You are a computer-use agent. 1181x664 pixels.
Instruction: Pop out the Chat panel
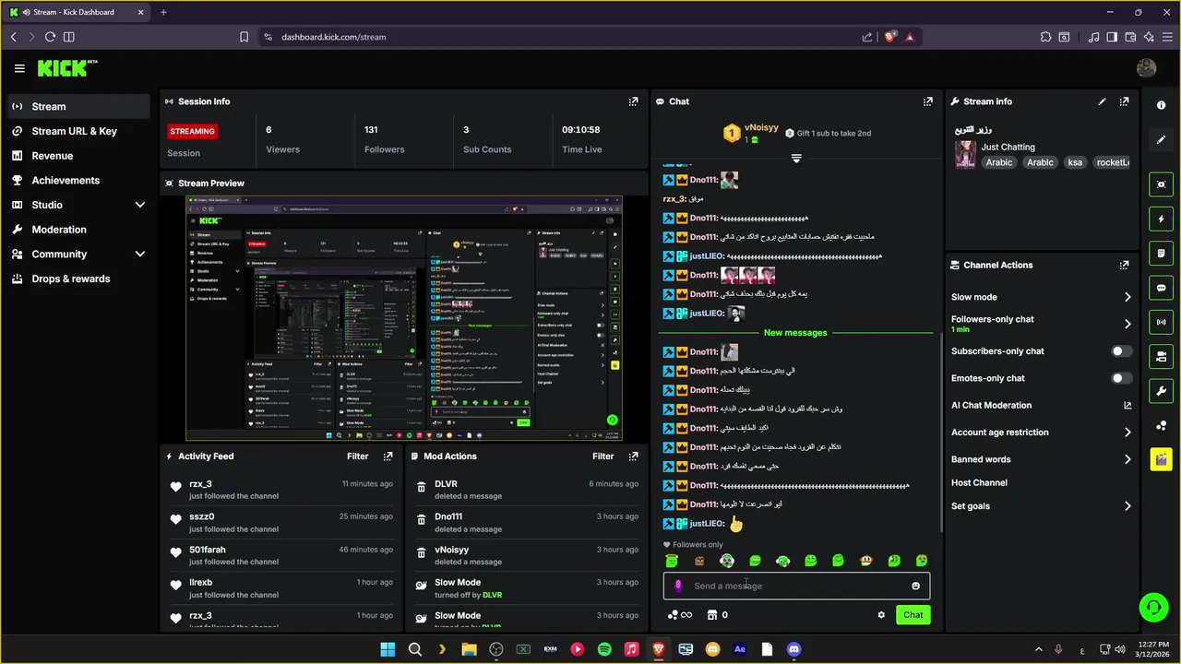pyautogui.click(x=927, y=101)
